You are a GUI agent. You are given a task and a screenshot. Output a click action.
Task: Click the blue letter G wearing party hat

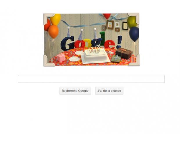(67, 43)
